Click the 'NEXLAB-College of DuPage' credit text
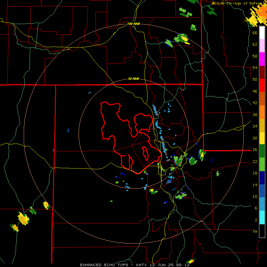 pyautogui.click(x=238, y=3)
